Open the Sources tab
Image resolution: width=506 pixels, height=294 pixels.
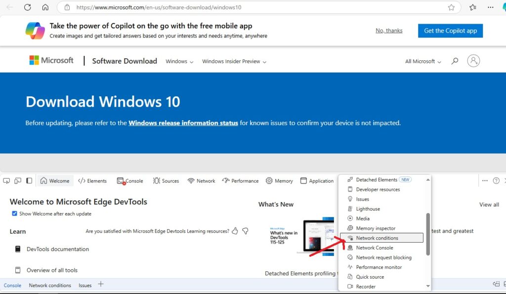[166, 181]
